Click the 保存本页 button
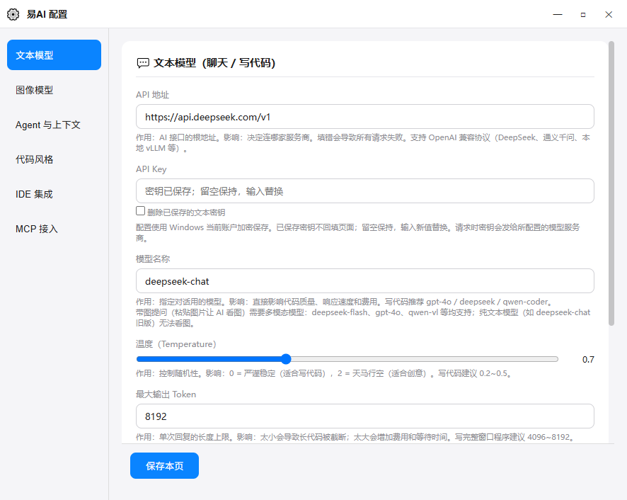The width and height of the screenshot is (627, 500). [x=164, y=465]
